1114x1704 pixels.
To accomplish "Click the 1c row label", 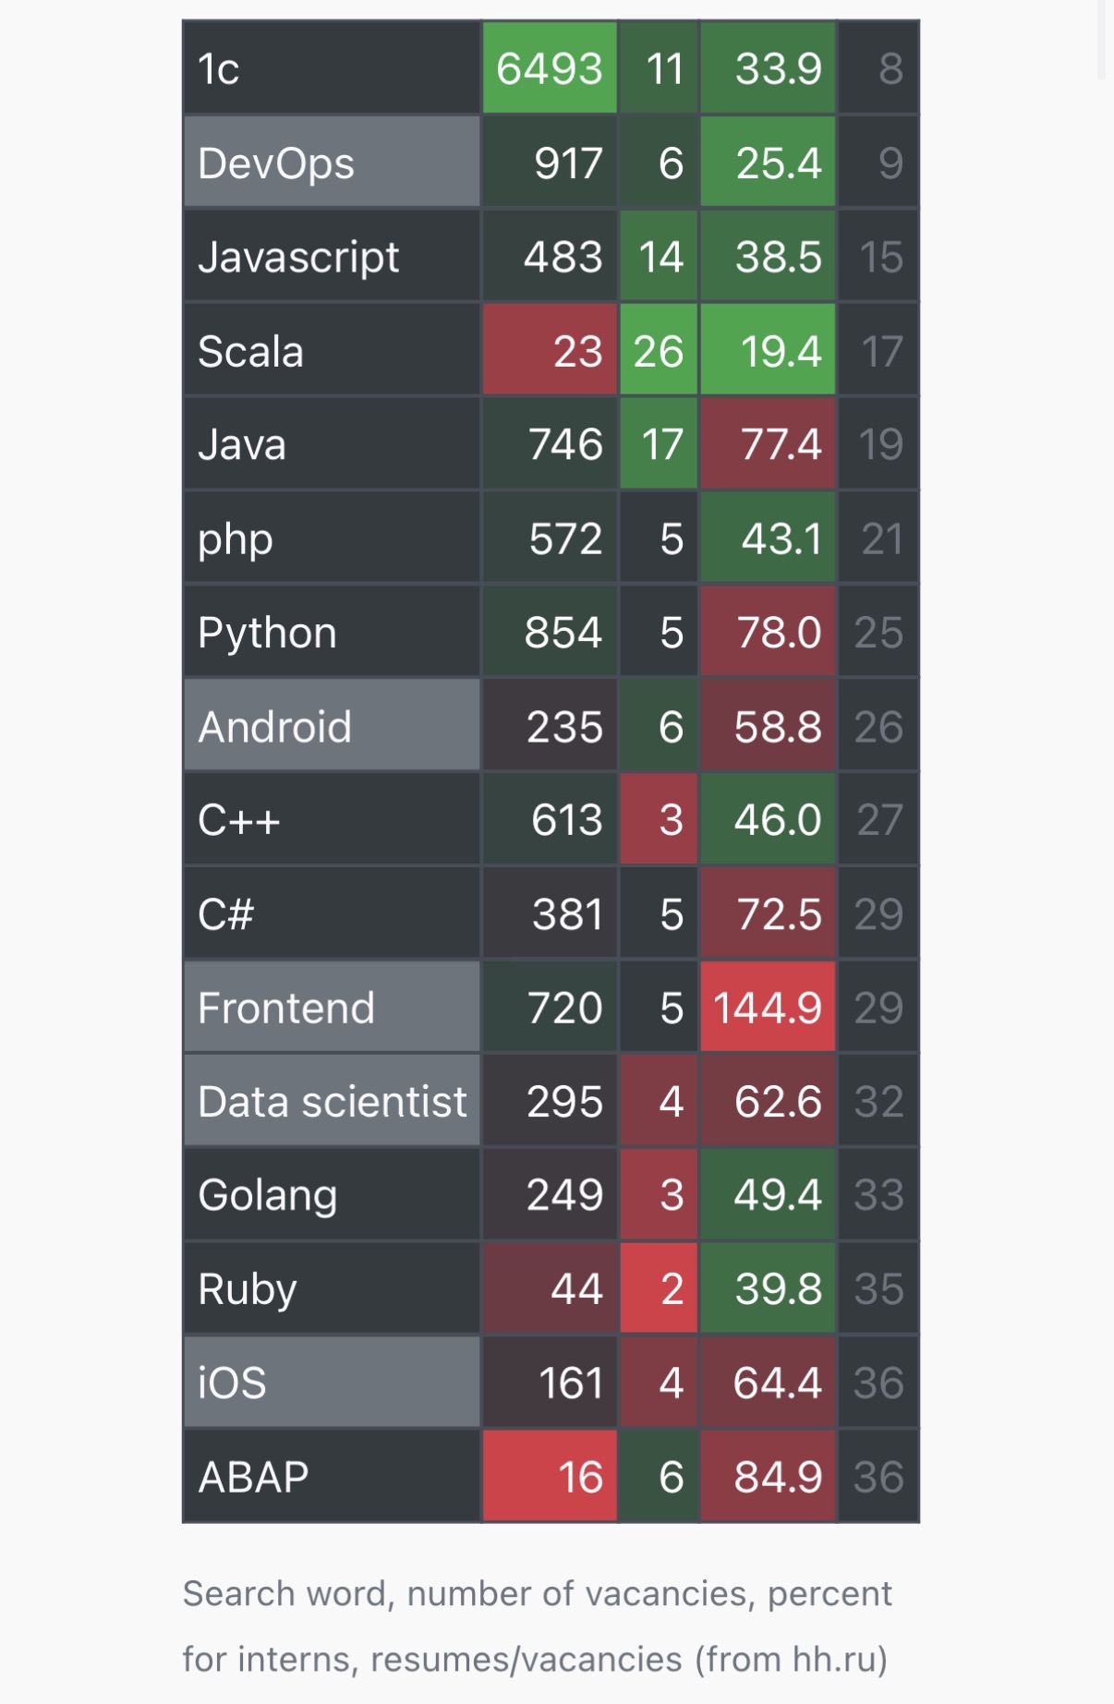I will click(331, 68).
